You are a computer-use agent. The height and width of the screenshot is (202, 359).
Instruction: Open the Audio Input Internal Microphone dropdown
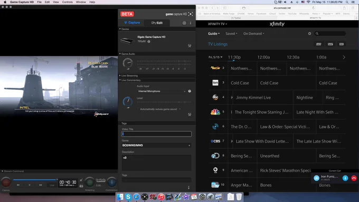162,91
